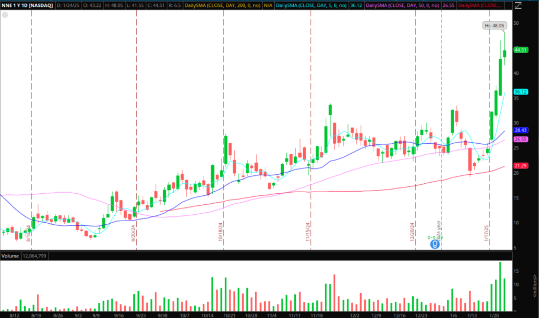Click the 12/2 date on time axis
Image resolution: width=539 pixels, height=318 pixels.
coord(355,315)
